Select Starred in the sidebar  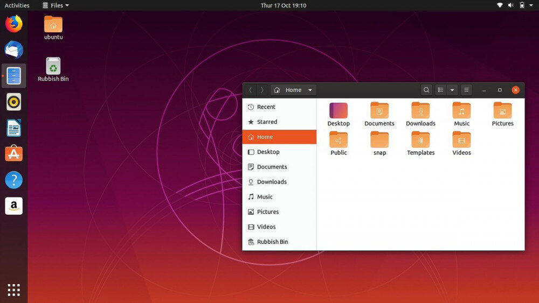pos(279,122)
